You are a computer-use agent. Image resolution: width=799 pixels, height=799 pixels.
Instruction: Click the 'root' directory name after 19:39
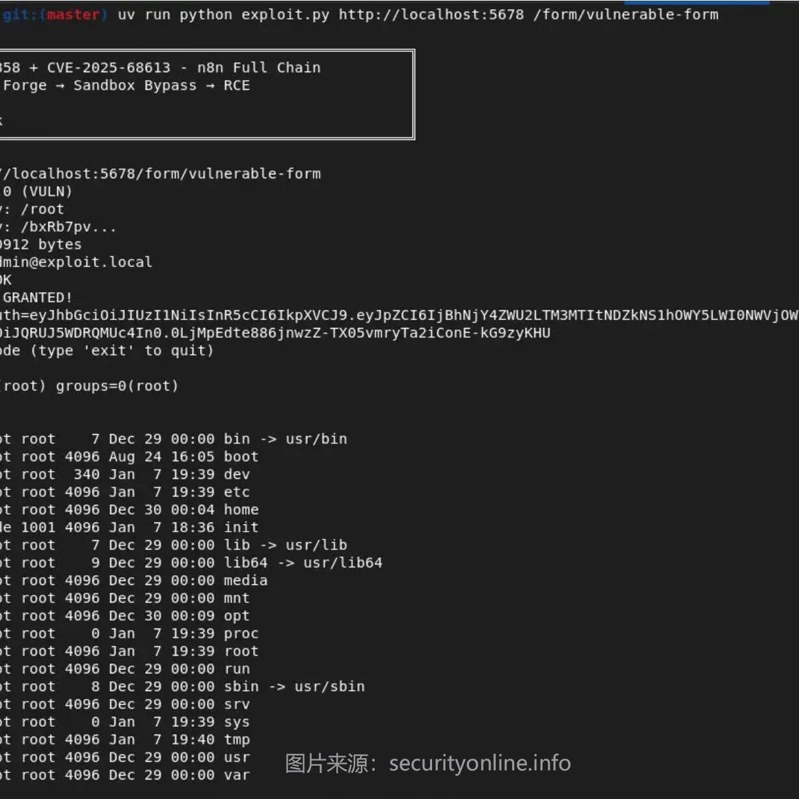(x=241, y=651)
